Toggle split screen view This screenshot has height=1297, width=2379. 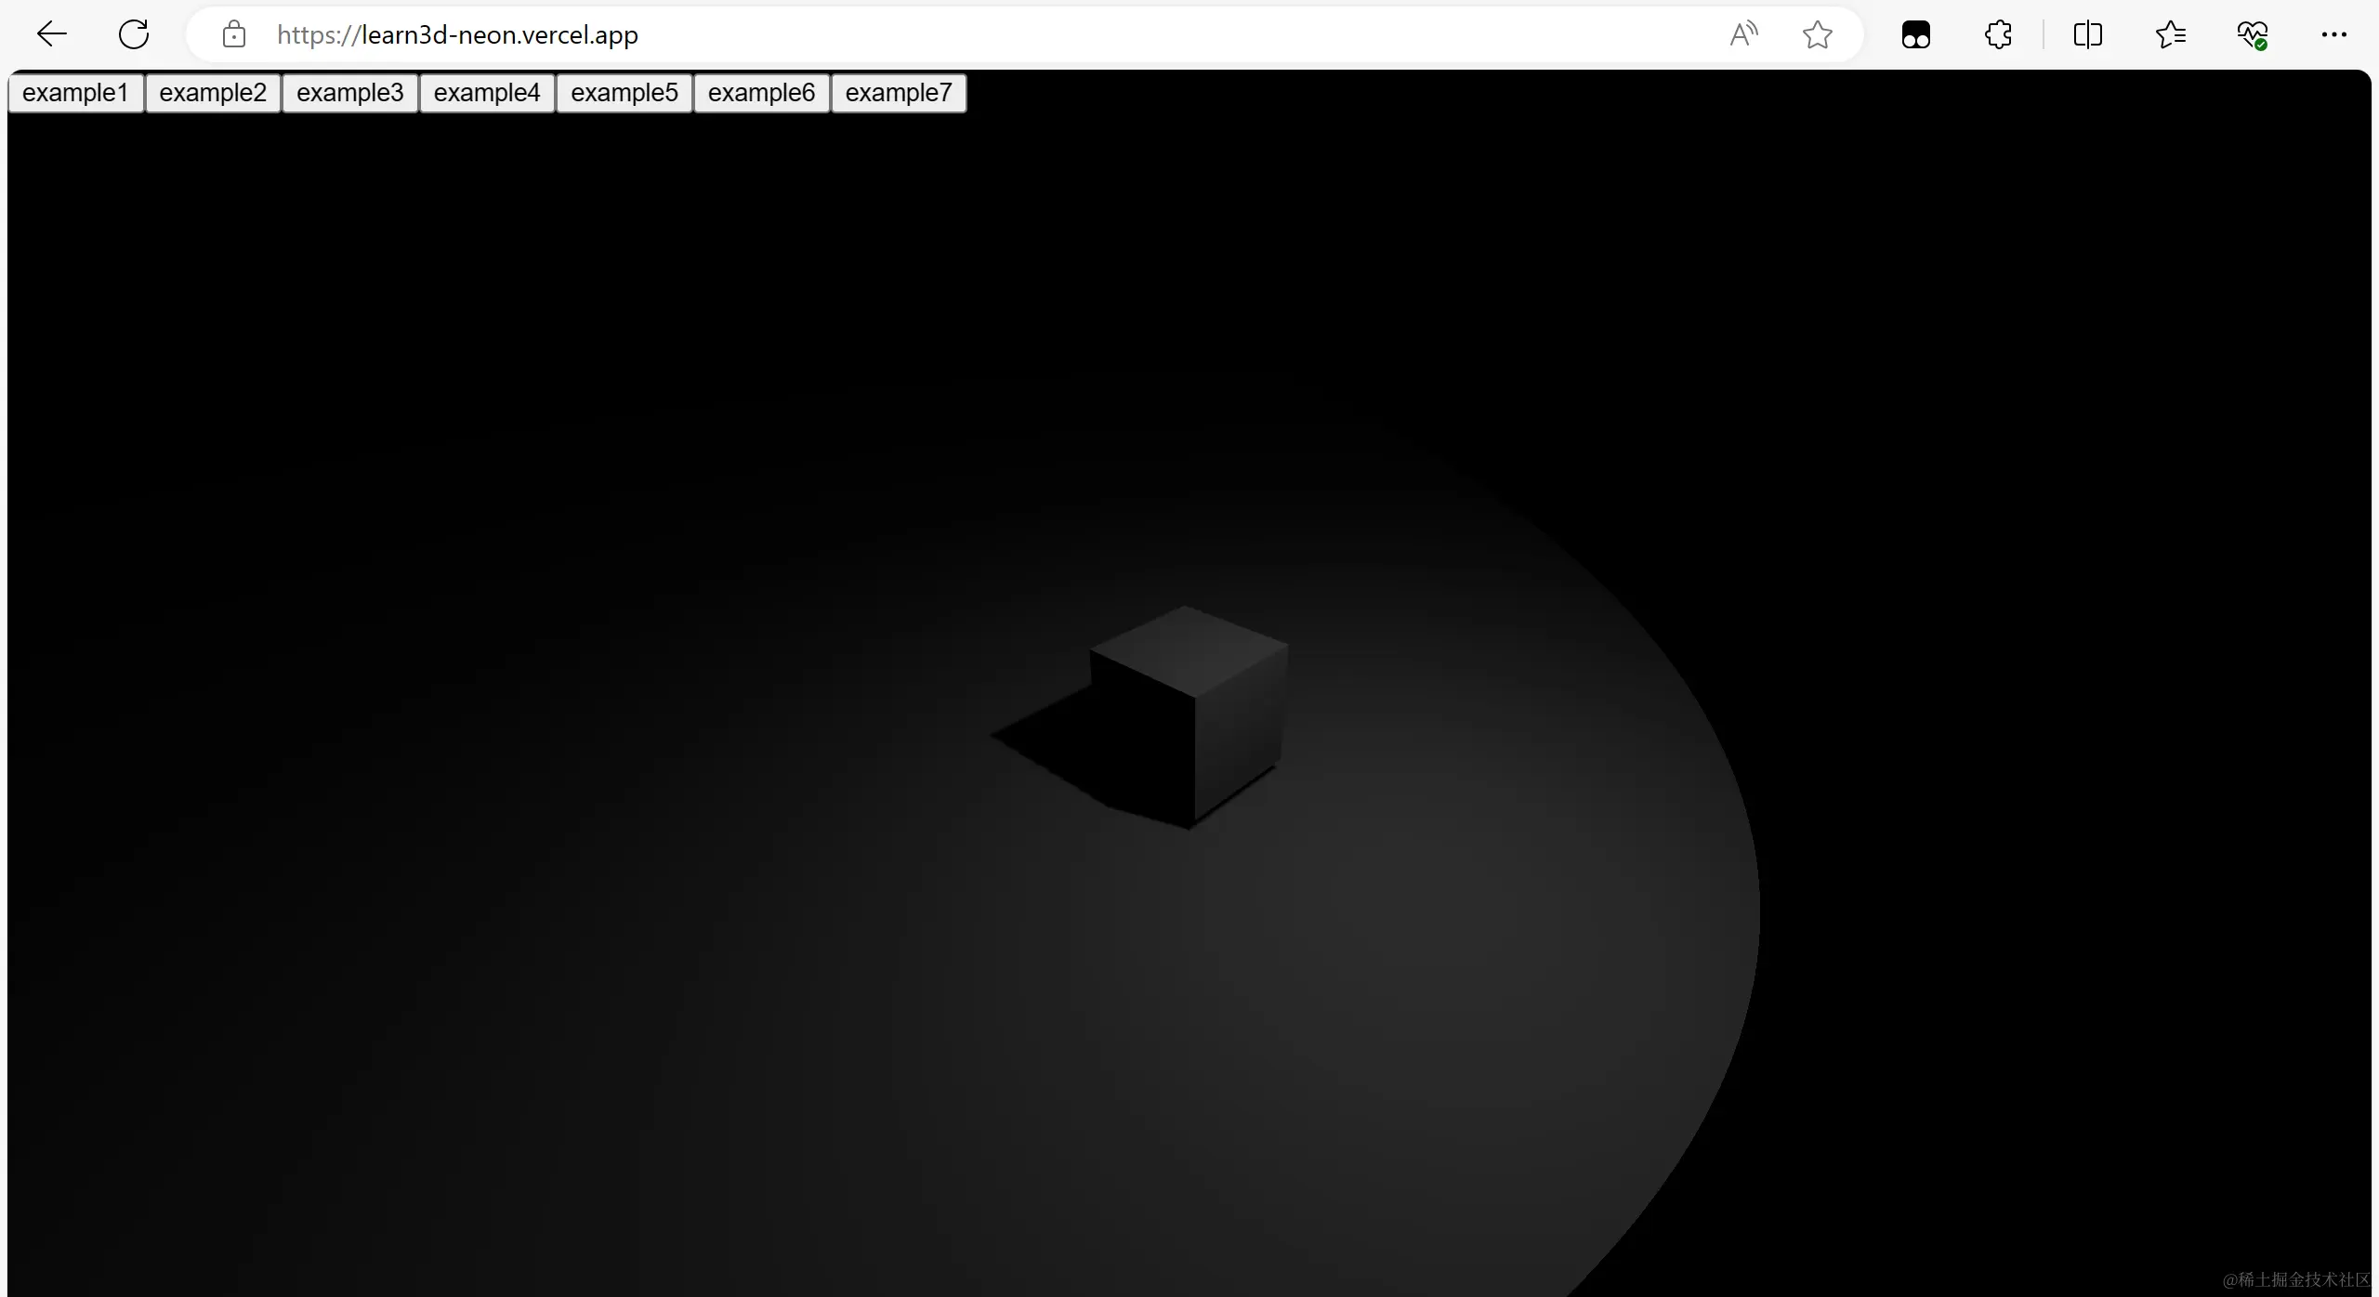click(x=2087, y=35)
